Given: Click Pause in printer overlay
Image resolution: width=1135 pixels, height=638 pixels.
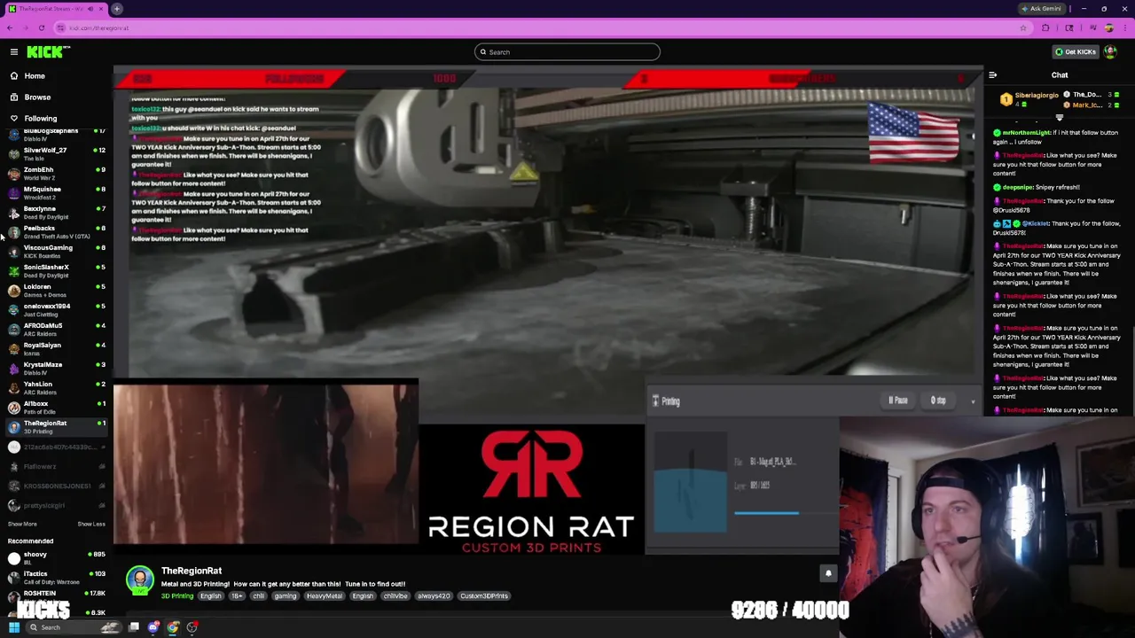Looking at the screenshot, I should coord(898,401).
